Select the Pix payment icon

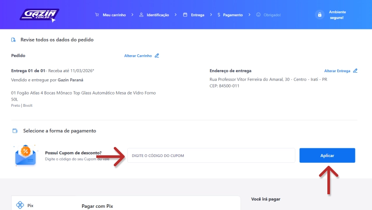pos(20,205)
